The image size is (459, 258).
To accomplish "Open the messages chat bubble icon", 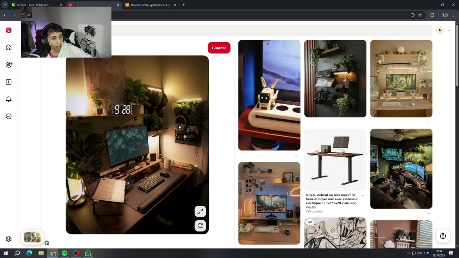I will (9, 116).
